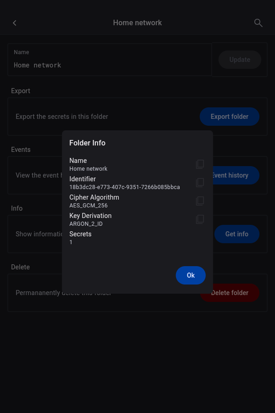The height and width of the screenshot is (413, 275).
Task: Open search with the magnifier icon
Action: tap(258, 23)
